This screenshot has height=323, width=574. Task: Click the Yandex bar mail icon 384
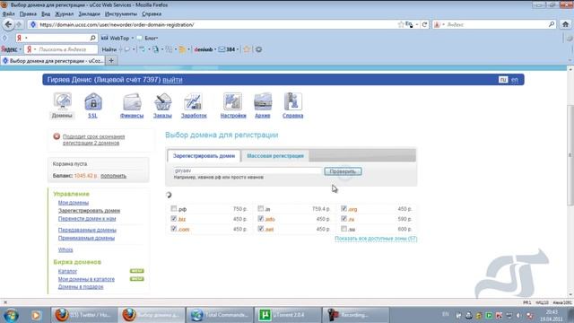click(x=227, y=49)
